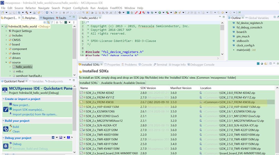Image resolution: width=279 pixels, height=155 pixels.
Task: Collapse the frdmkw38_hello_world project tree
Action: [x=3, y=26]
